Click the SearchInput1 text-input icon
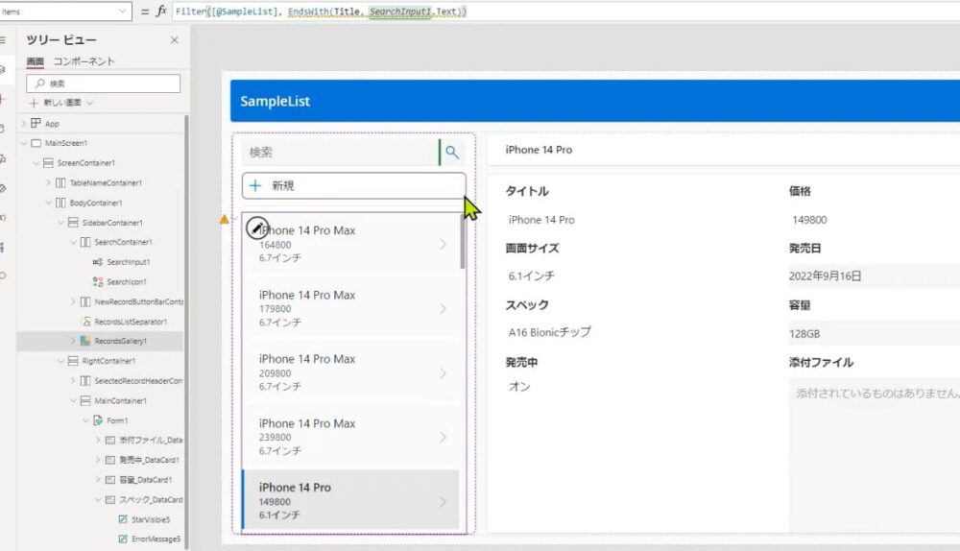The image size is (960, 551). pyautogui.click(x=98, y=262)
